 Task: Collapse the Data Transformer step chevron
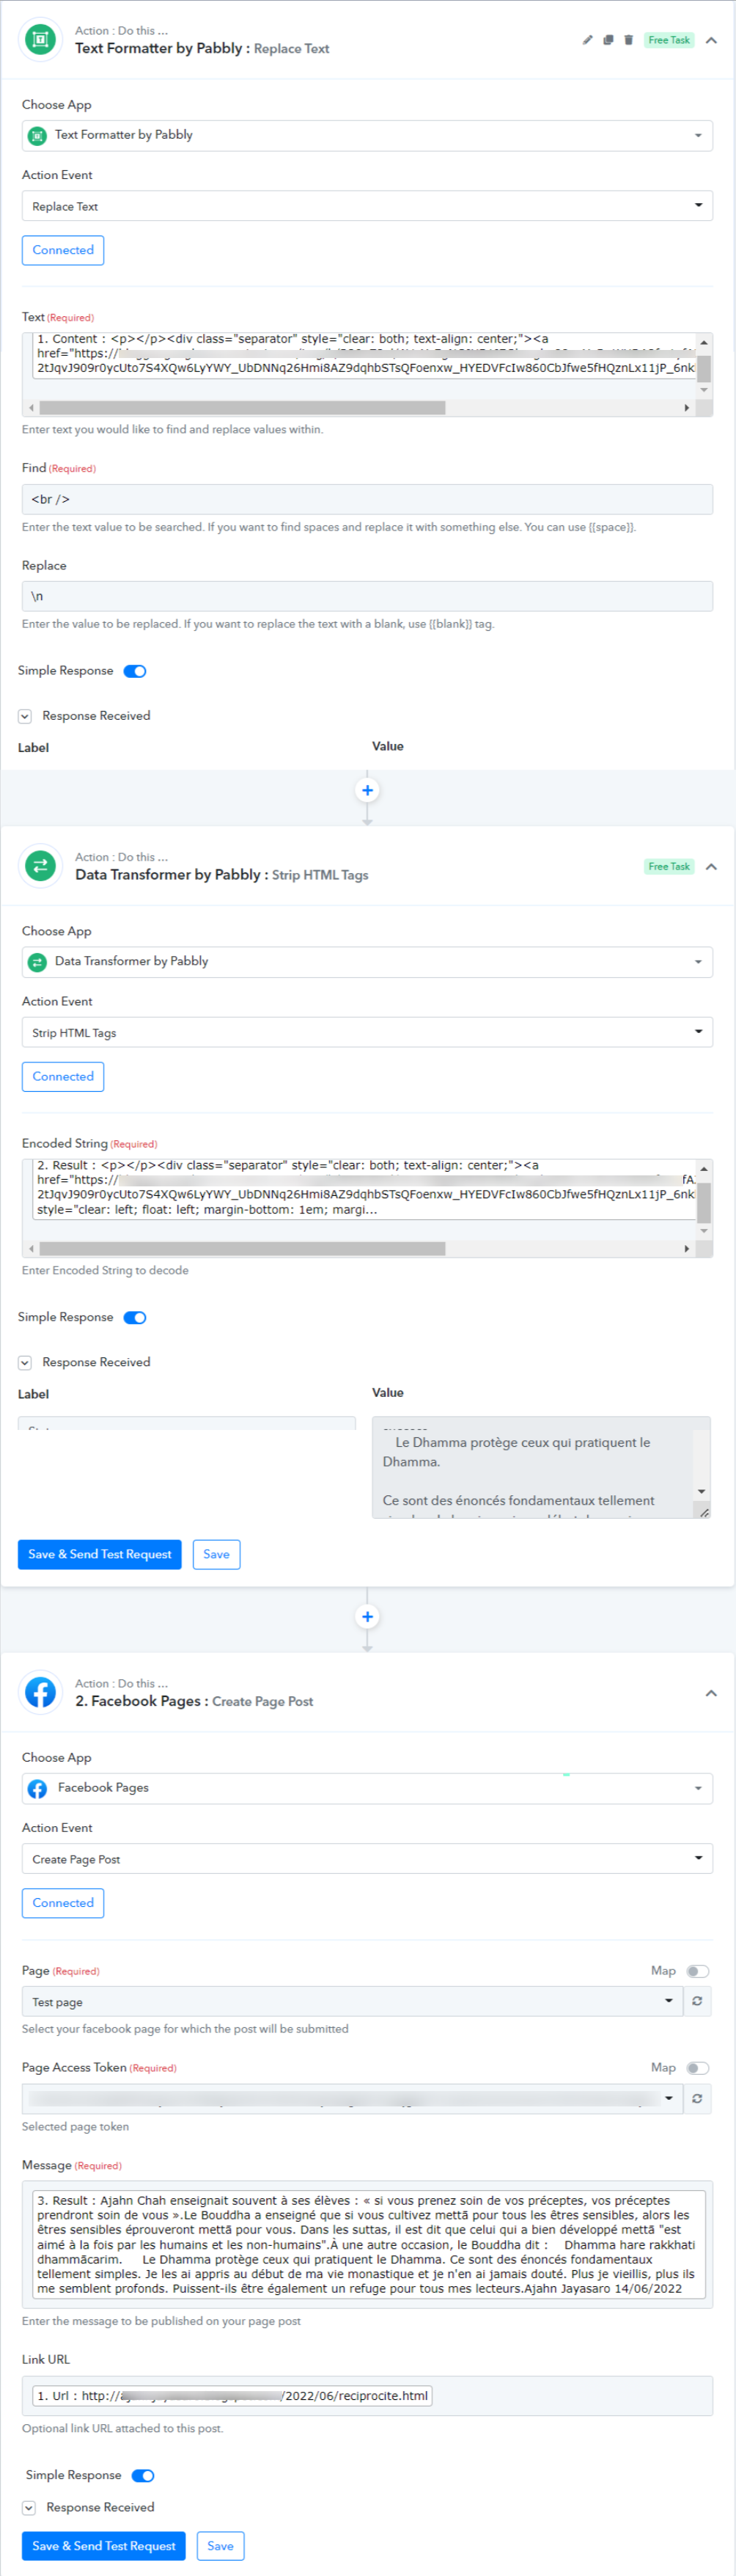(711, 867)
